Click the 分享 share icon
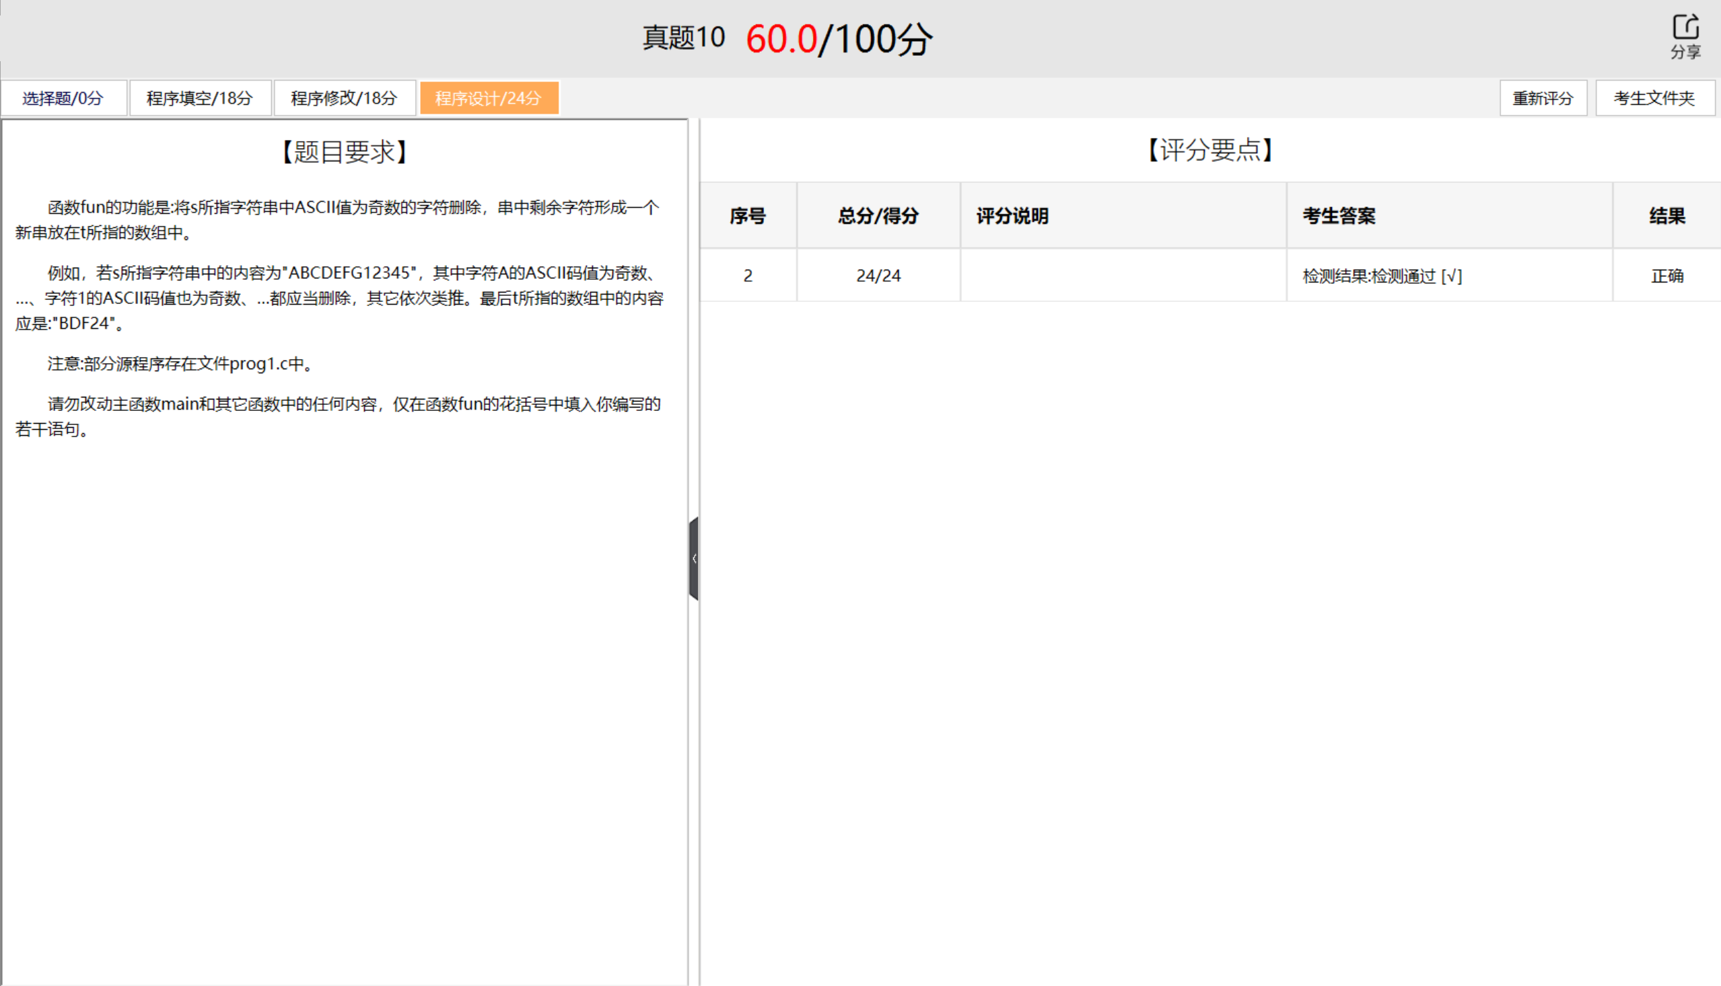Screen dimensions: 1721x986 click(x=1685, y=28)
